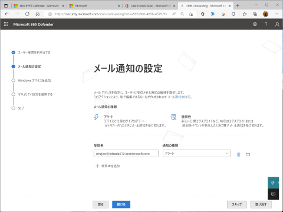The width and height of the screenshot is (283, 212).
Task: Send test email with envelope icon
Action: click(248, 154)
